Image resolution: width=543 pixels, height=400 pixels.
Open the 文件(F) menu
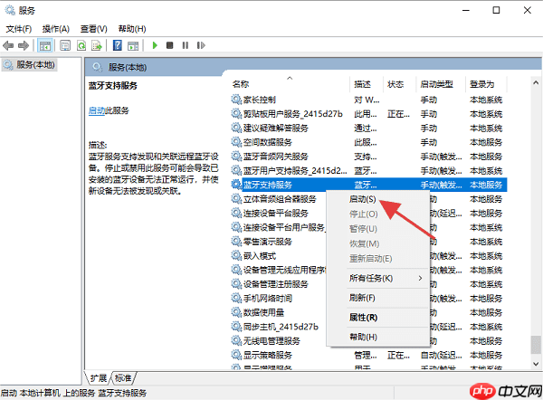(19, 29)
